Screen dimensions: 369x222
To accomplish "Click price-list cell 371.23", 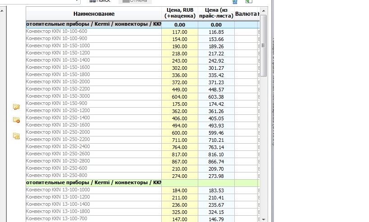I will coord(216,82).
